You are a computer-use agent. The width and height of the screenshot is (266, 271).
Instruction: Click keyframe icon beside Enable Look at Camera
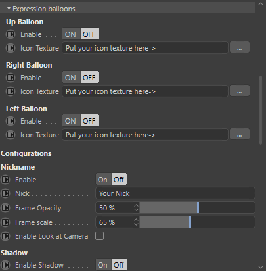coord(5,236)
